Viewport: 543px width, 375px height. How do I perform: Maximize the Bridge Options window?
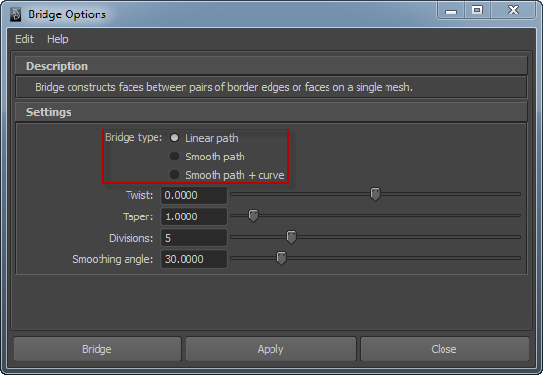pos(477,10)
